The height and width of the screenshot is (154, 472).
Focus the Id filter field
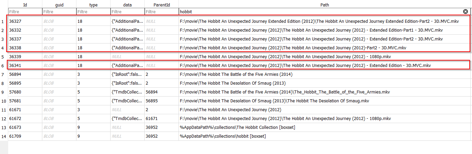tap(25, 12)
